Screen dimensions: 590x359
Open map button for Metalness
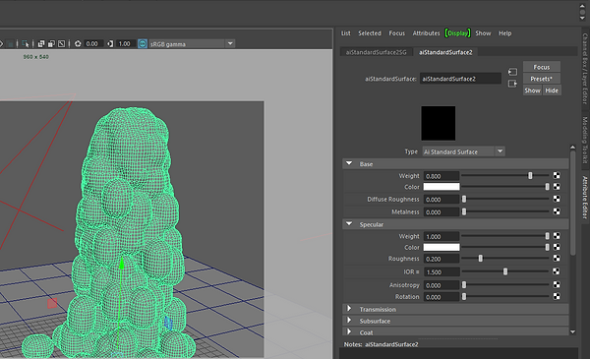(557, 211)
